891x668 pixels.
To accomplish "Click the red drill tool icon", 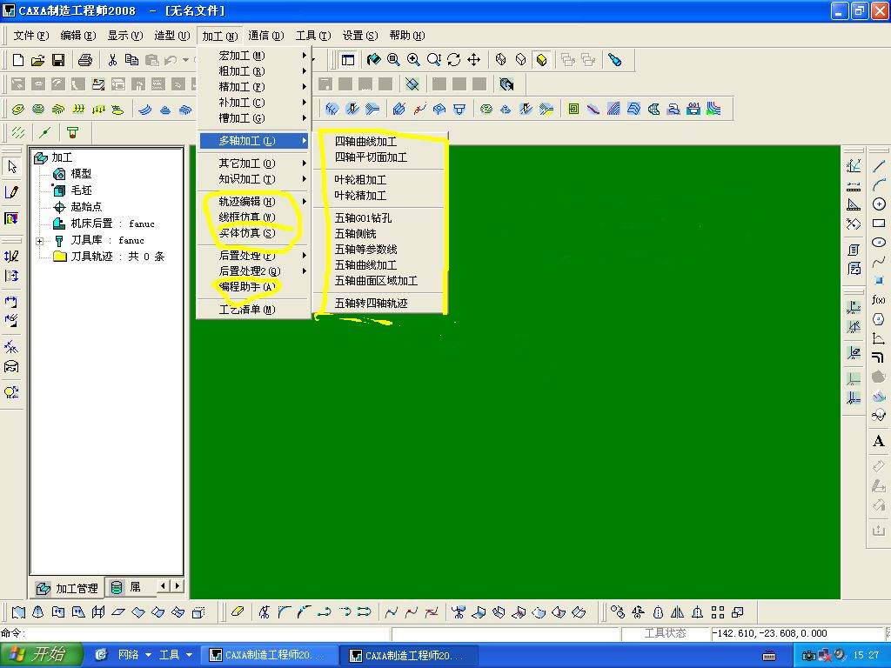I will coord(73,133).
